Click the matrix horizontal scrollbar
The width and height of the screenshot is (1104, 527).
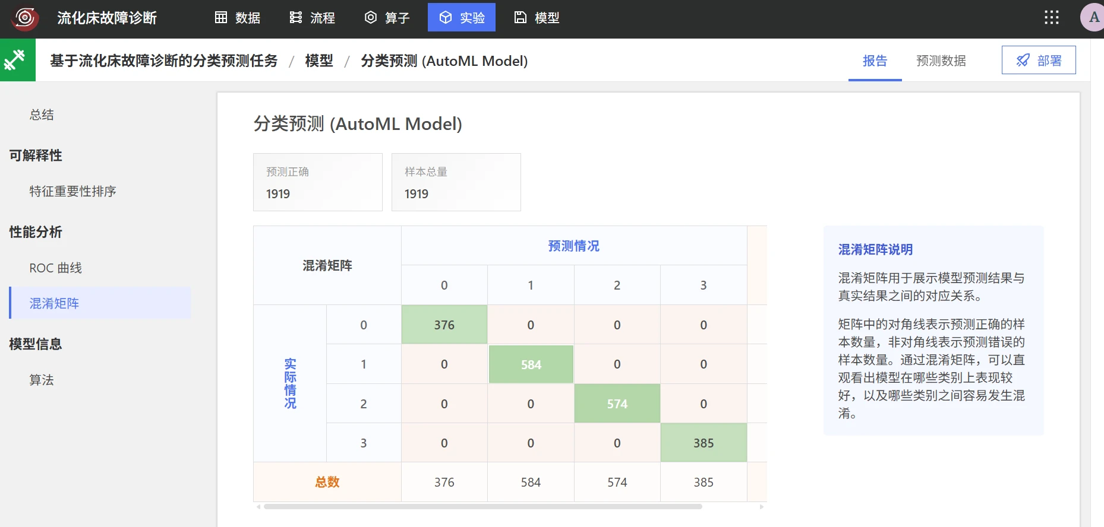pos(483,507)
